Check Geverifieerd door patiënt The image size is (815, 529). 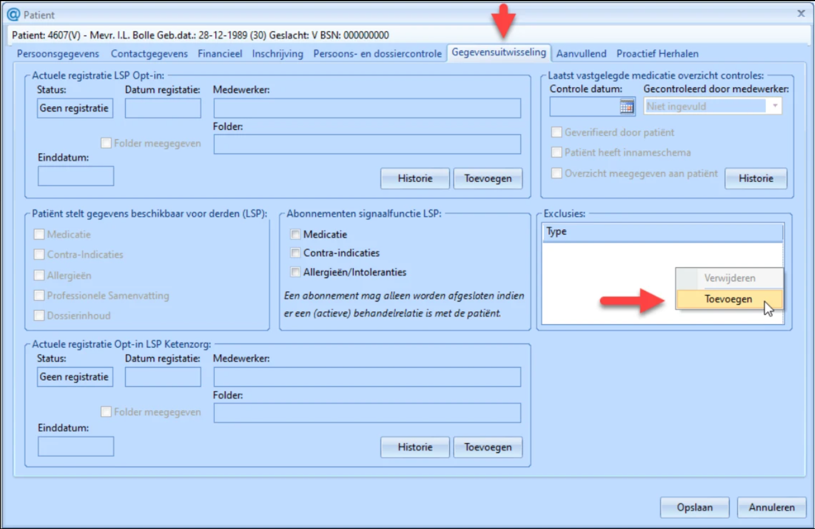(556, 132)
